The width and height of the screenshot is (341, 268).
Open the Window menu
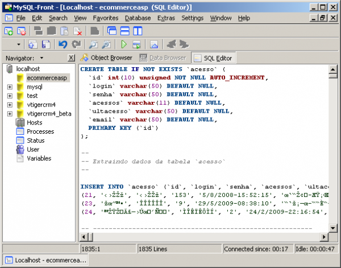click(221, 18)
